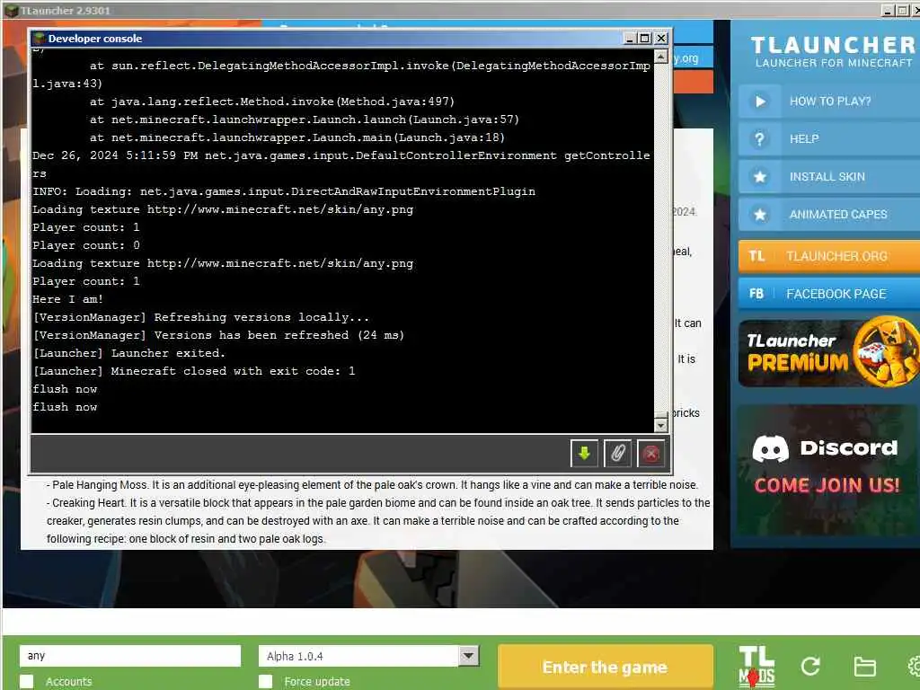Click the question mark Help icon
The image size is (920, 690).
[x=760, y=139]
